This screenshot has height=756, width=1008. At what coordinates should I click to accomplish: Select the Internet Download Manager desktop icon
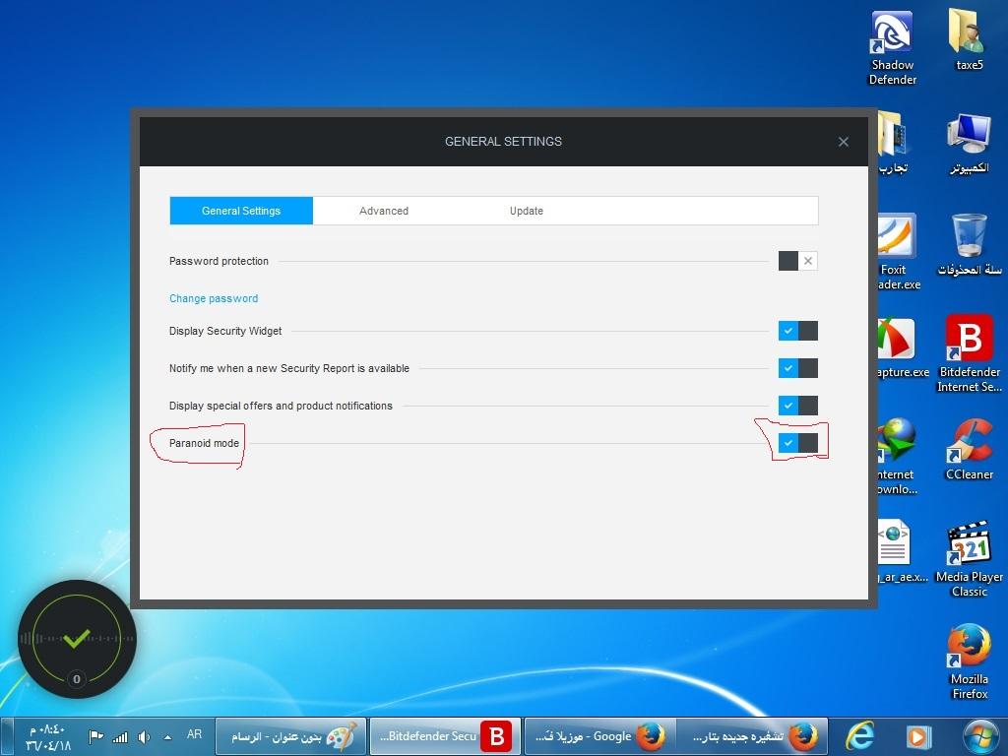coord(898,457)
